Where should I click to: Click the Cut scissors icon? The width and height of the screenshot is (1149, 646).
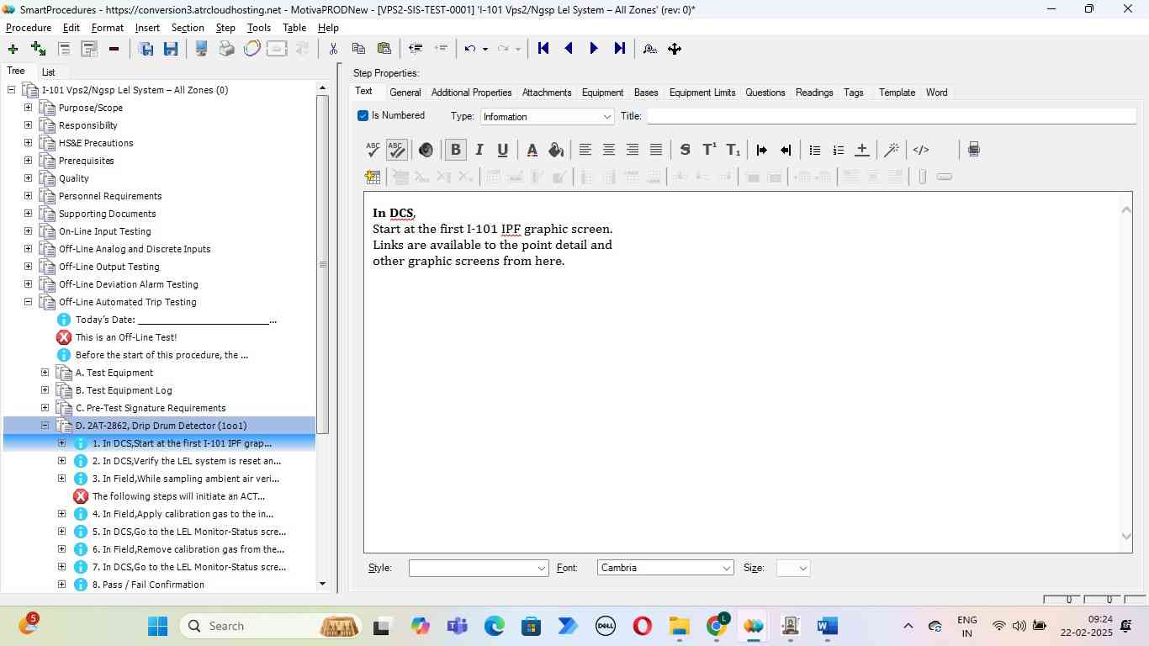pyautogui.click(x=334, y=49)
